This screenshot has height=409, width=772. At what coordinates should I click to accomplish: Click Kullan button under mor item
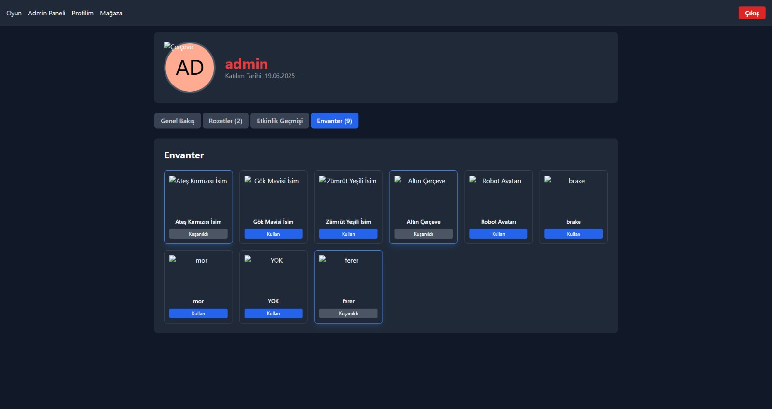coord(198,313)
